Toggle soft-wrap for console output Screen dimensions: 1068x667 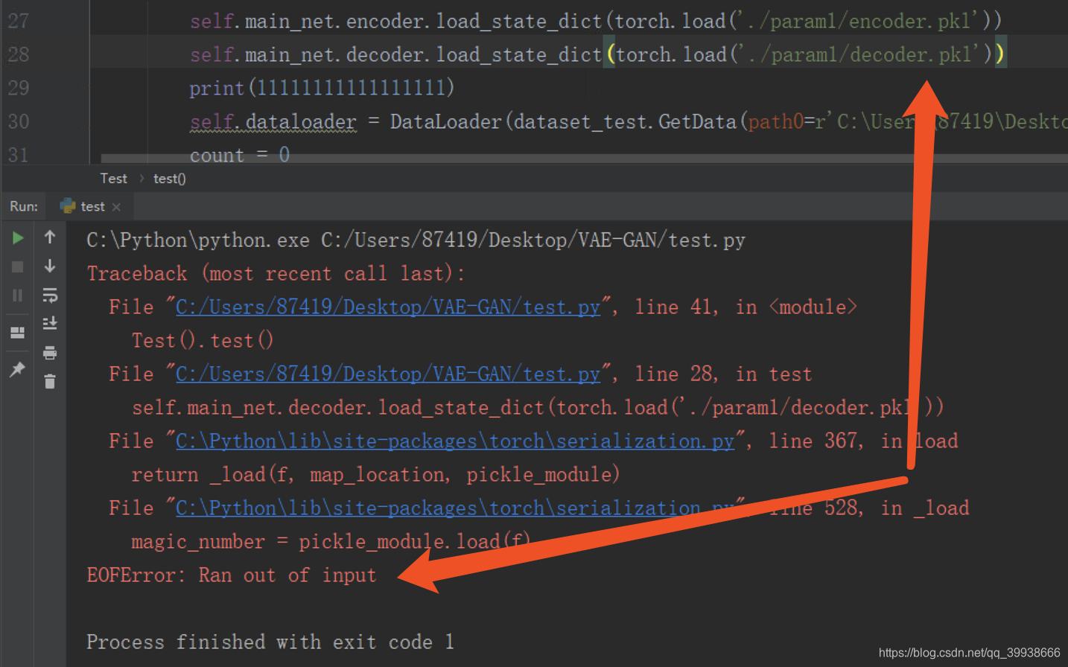pyautogui.click(x=50, y=296)
